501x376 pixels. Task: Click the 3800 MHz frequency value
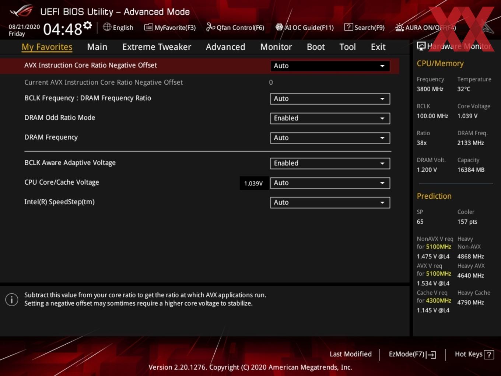430,89
